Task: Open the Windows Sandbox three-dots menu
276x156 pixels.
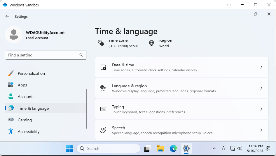Action: [229, 5]
